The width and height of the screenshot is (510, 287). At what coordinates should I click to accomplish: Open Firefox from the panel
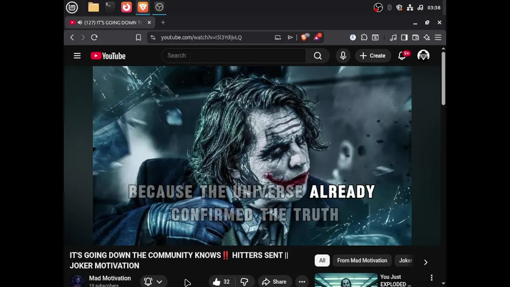coord(126,7)
